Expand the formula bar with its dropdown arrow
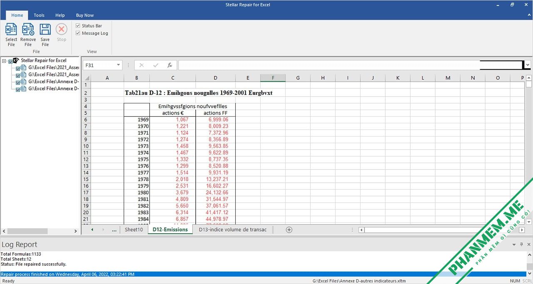This screenshot has height=284, width=533. (x=528, y=65)
